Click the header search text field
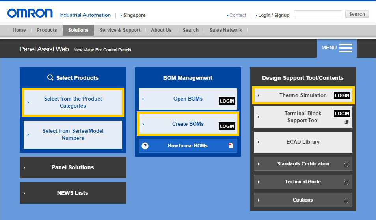 pos(318,15)
